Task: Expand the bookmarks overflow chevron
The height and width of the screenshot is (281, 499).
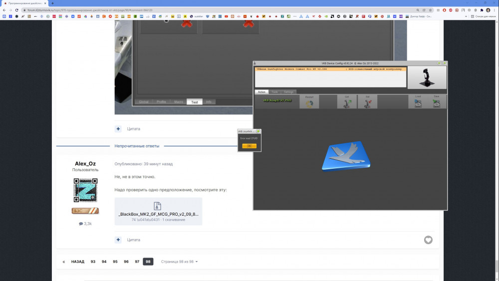Action: pyautogui.click(x=466, y=16)
